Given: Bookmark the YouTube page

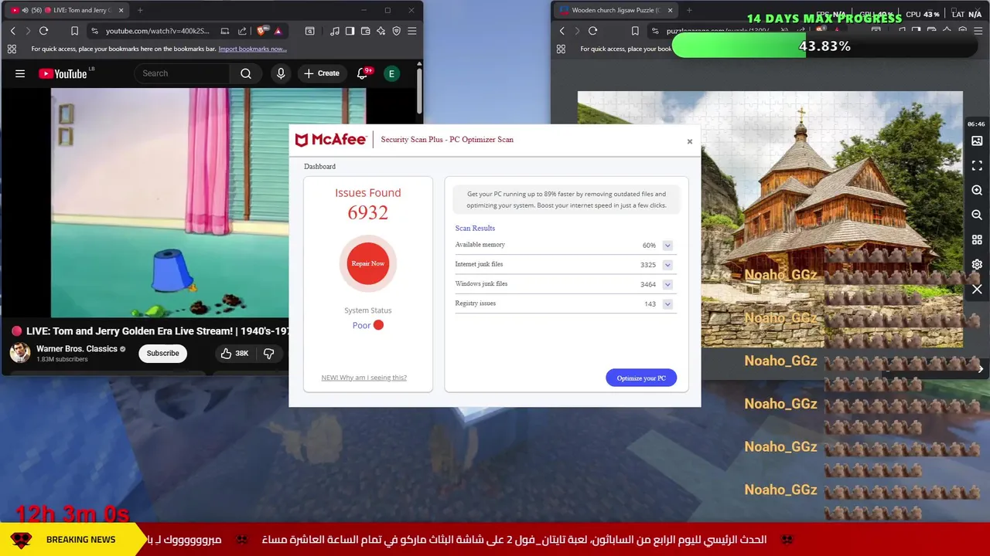Looking at the screenshot, I should click(x=74, y=31).
